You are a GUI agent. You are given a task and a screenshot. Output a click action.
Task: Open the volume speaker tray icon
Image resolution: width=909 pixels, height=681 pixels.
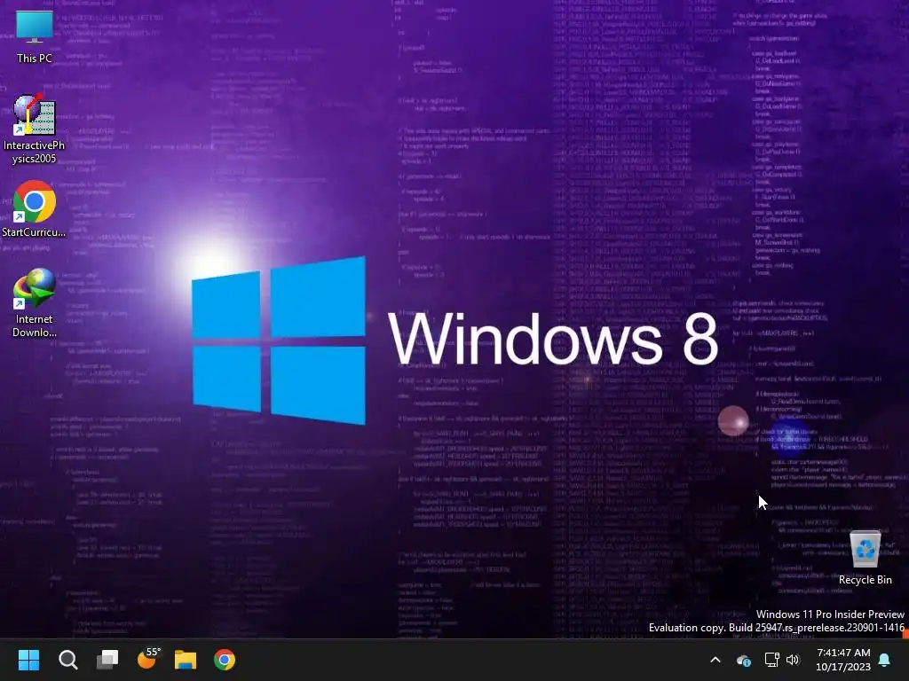(793, 660)
